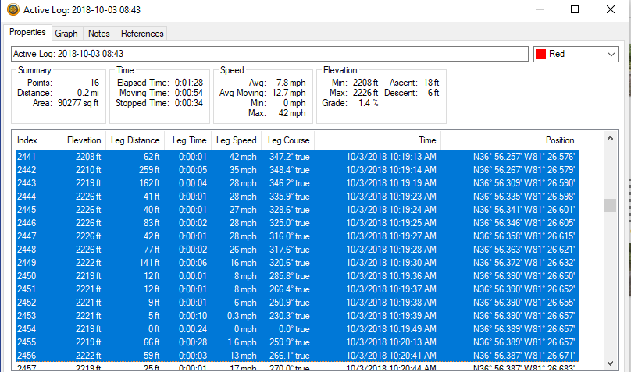Viewport: 631px width, 372px height.
Task: Select track point row 2455
Action: pos(298,342)
